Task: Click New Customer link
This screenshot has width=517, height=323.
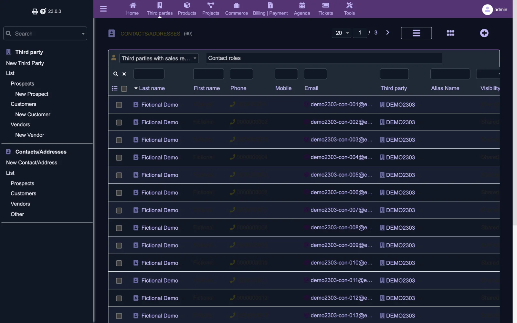Action: point(33,115)
